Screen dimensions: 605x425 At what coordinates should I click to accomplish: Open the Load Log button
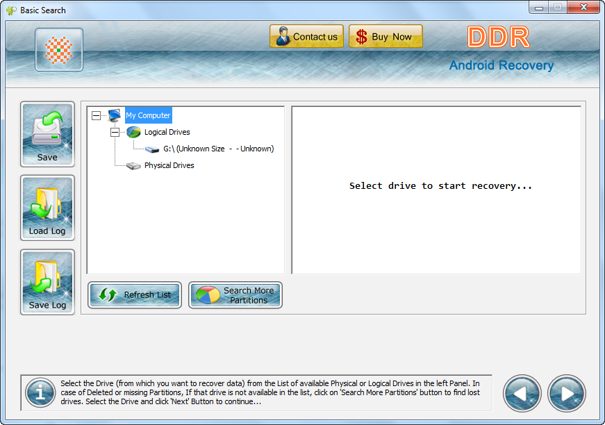(x=47, y=208)
